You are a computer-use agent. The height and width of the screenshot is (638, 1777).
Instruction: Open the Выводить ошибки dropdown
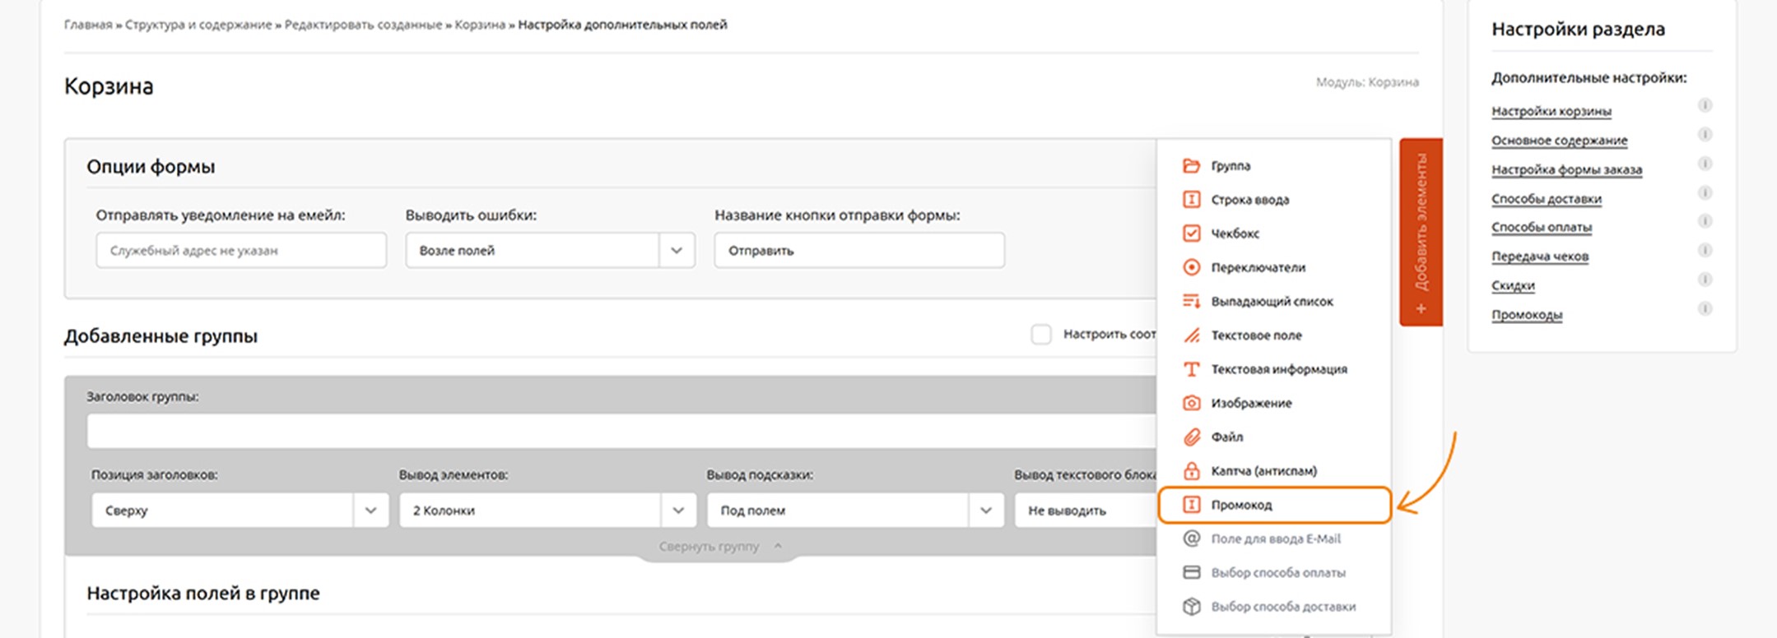(550, 251)
